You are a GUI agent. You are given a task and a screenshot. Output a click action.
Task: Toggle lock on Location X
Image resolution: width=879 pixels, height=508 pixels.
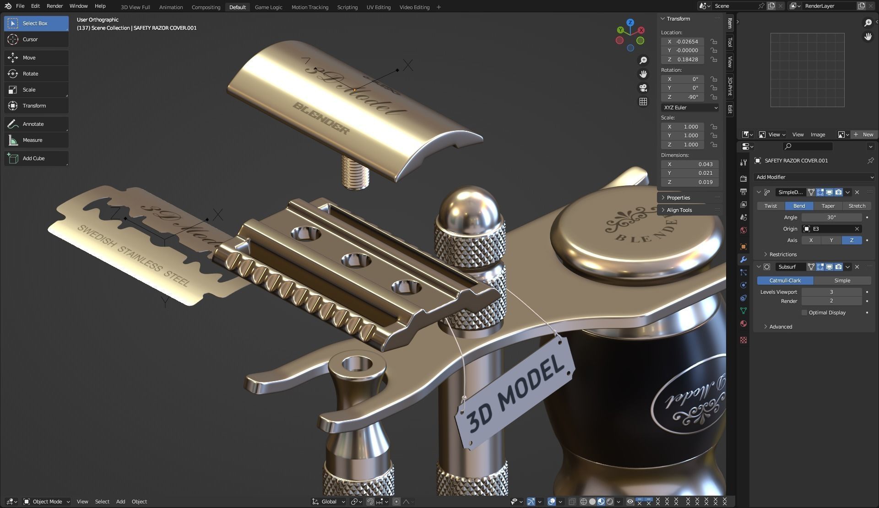[714, 42]
